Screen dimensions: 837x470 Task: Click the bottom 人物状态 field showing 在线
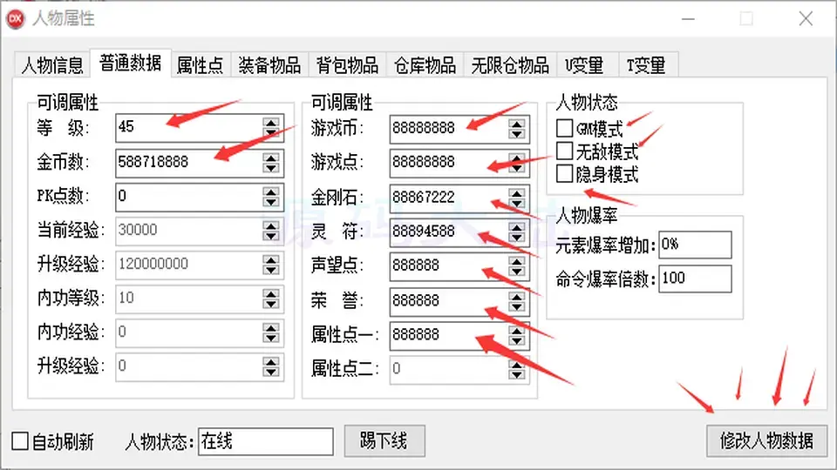(266, 441)
